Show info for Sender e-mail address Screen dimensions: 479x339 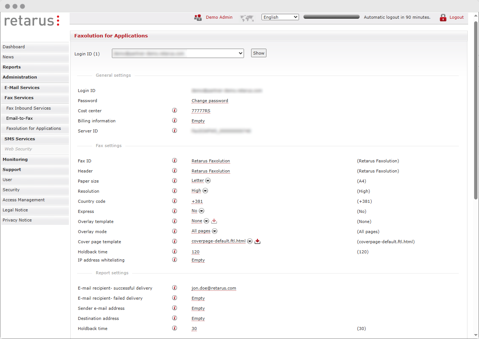[174, 308]
